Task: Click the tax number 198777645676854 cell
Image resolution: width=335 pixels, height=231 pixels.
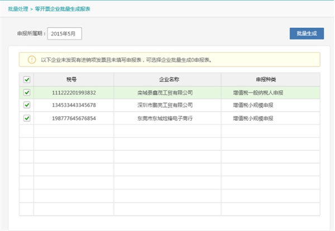Action: pos(74,118)
